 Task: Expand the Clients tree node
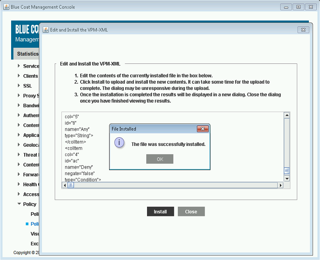19,75
